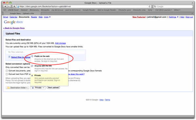Image resolution: width=196 pixels, height=120 pixels.
Task: Click the my del.icio.us bookmark
Action: click(x=57, y=10)
